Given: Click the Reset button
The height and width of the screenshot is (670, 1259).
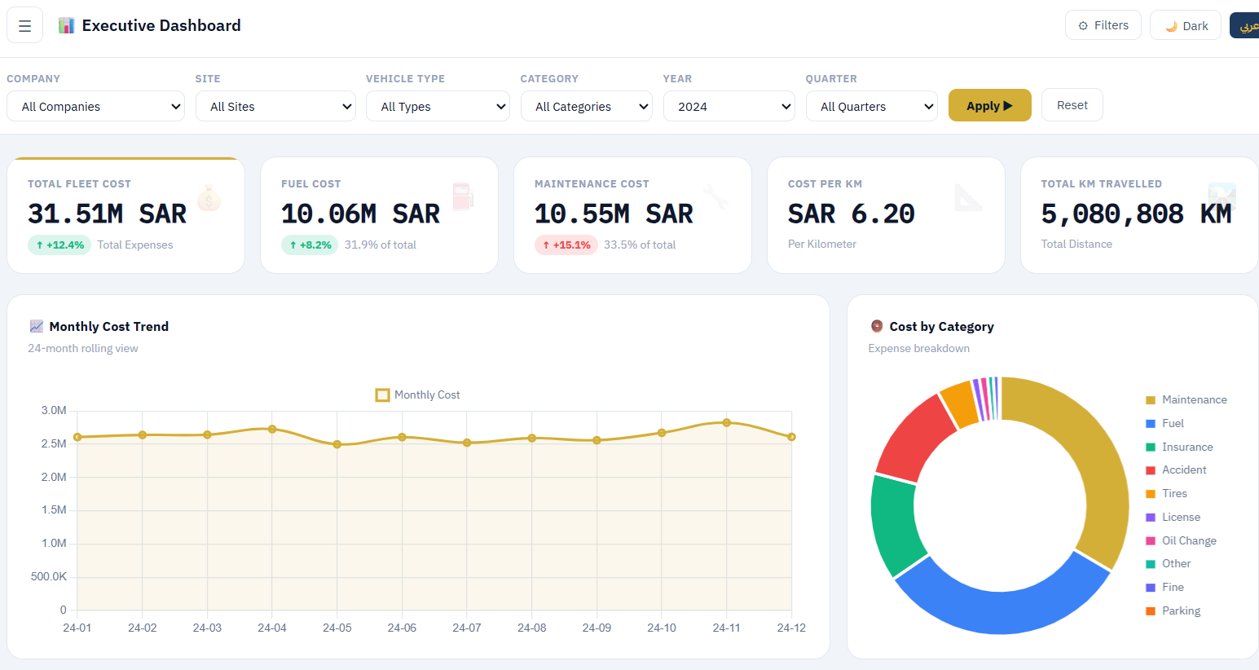Looking at the screenshot, I should [x=1072, y=105].
